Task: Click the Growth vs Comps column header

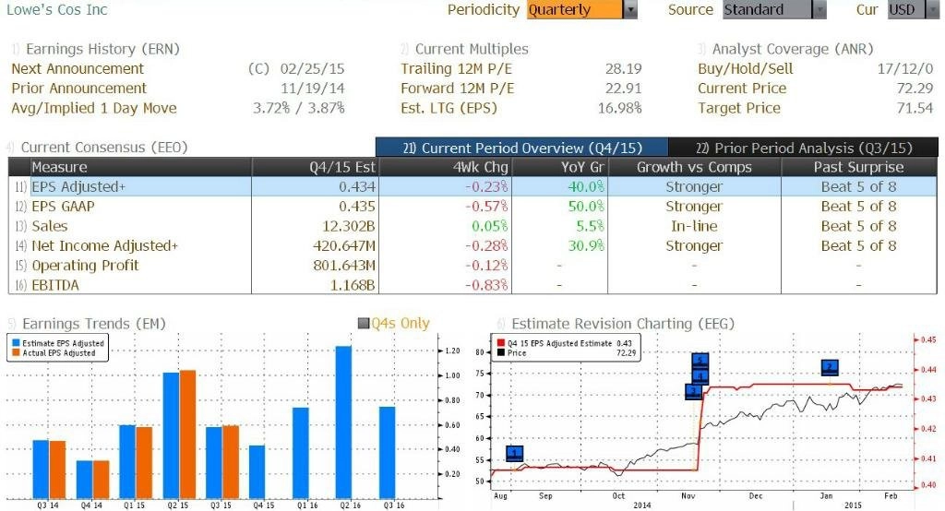Action: [694, 167]
